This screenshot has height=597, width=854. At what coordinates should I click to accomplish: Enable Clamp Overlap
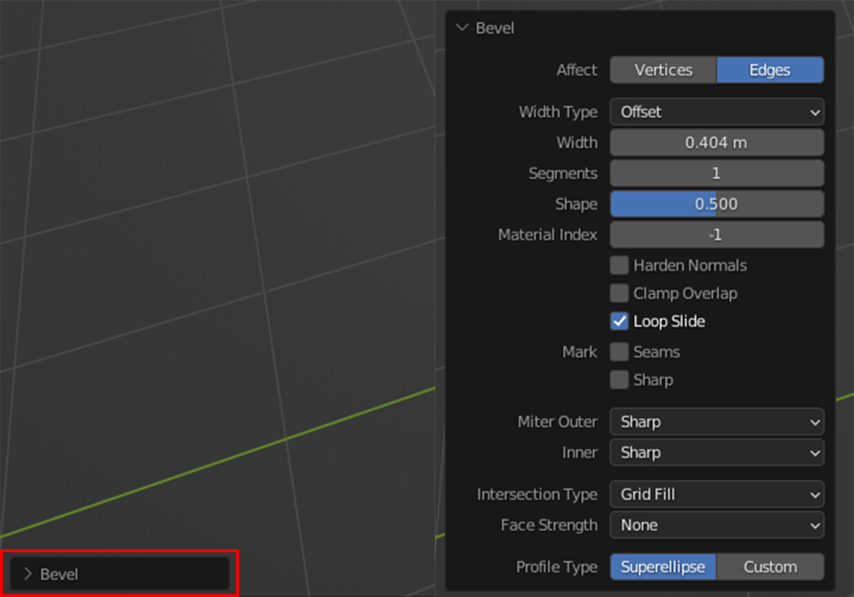point(619,293)
